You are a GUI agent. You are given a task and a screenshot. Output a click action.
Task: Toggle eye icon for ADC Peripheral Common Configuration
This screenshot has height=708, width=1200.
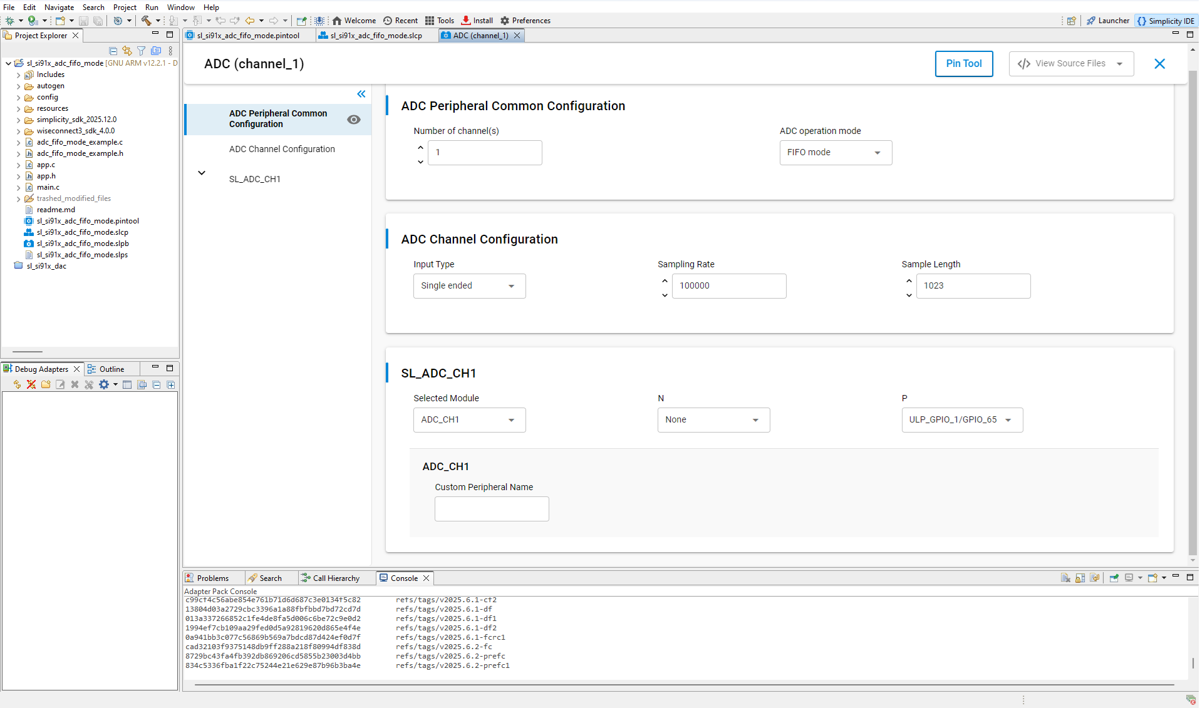click(354, 120)
